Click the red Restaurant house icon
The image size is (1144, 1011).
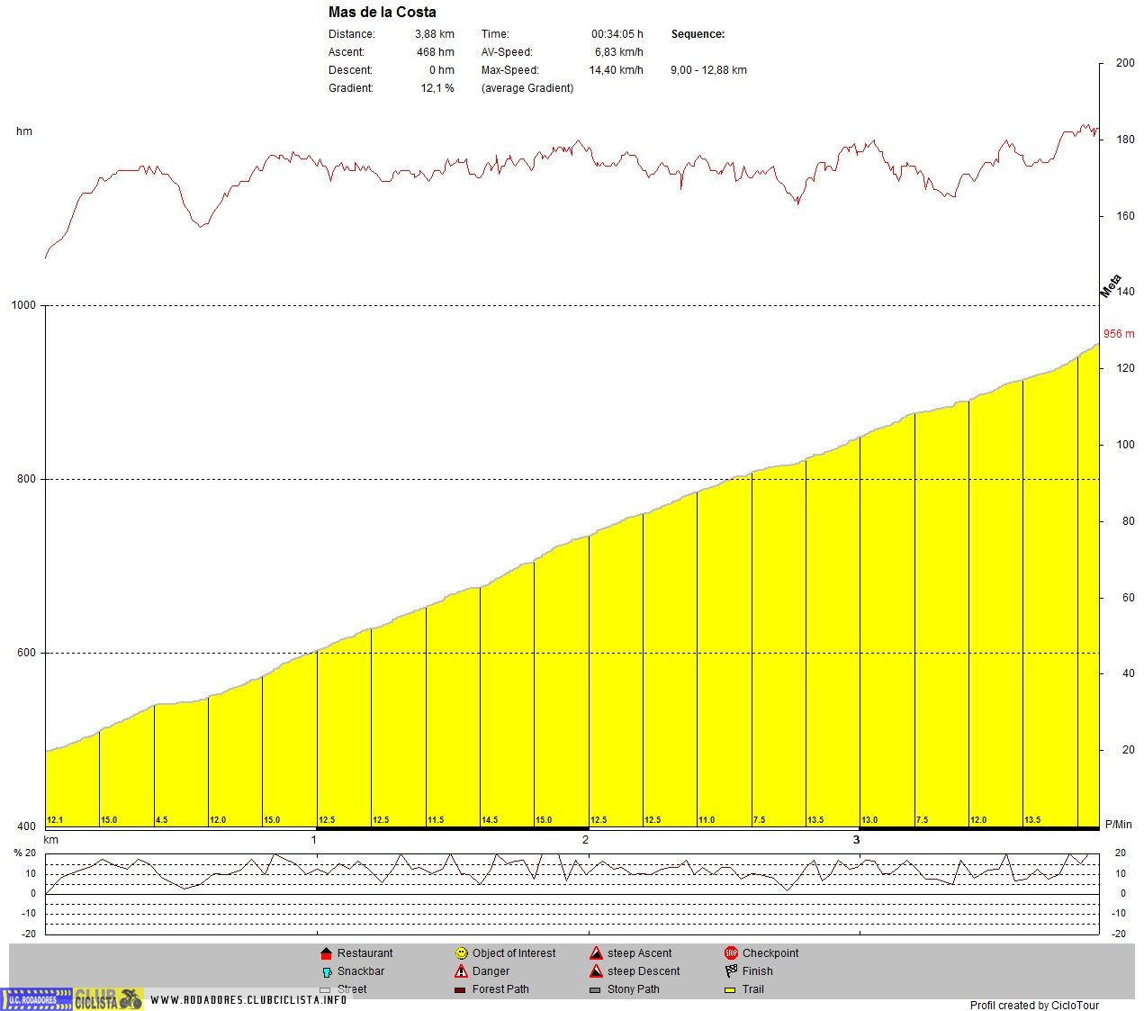[326, 953]
